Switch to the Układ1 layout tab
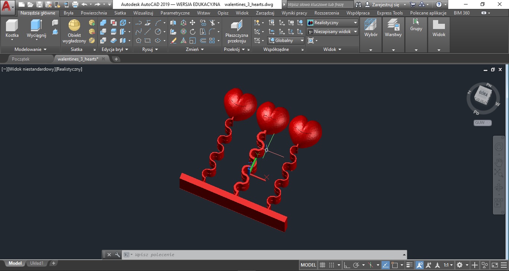The height and width of the screenshot is (271, 509). (37, 263)
